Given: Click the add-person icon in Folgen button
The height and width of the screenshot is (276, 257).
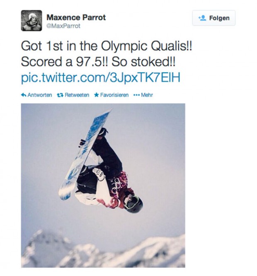Looking at the screenshot, I should (203, 18).
